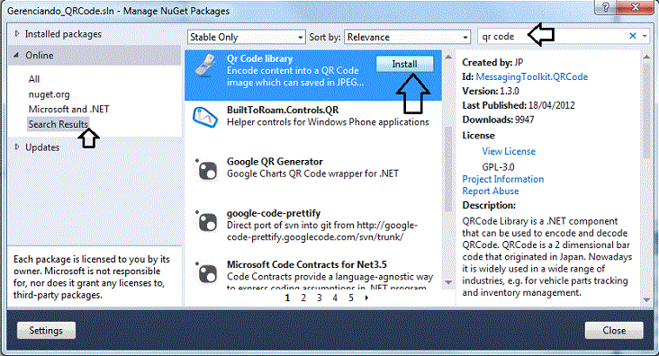
Task: Clear the search box with the X icon
Action: (633, 36)
